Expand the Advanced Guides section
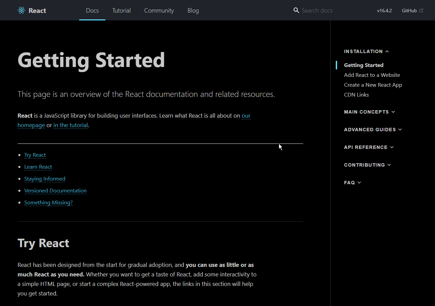 click(x=373, y=130)
